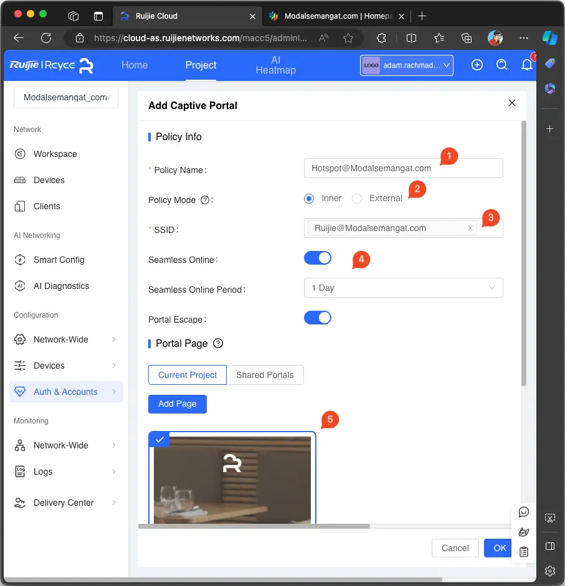Open the Clients section

point(47,206)
